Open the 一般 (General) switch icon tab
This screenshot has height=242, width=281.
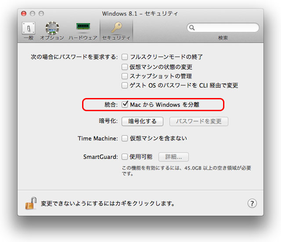point(29,31)
